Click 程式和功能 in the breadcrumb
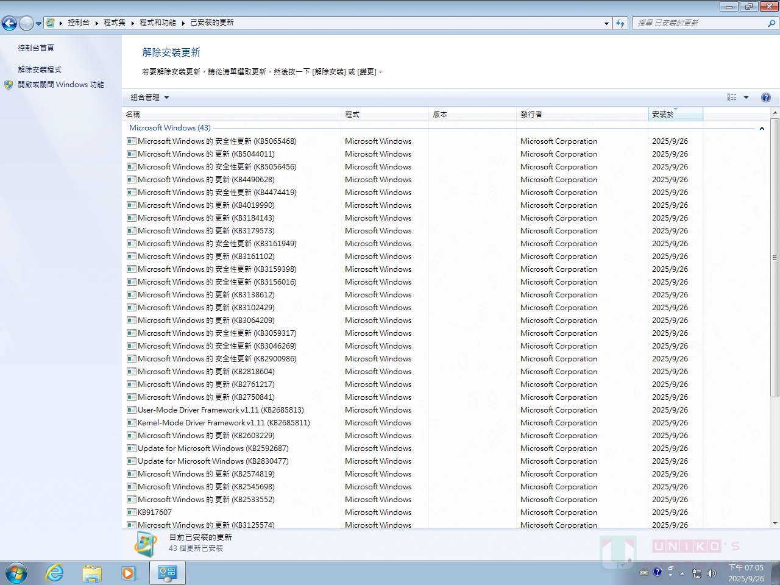Viewport: 780px width, 585px height. pyautogui.click(x=158, y=23)
